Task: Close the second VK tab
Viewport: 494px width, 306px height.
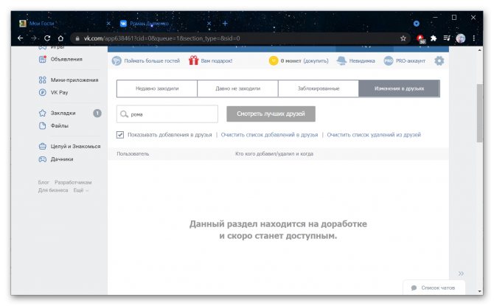Action: (x=209, y=24)
